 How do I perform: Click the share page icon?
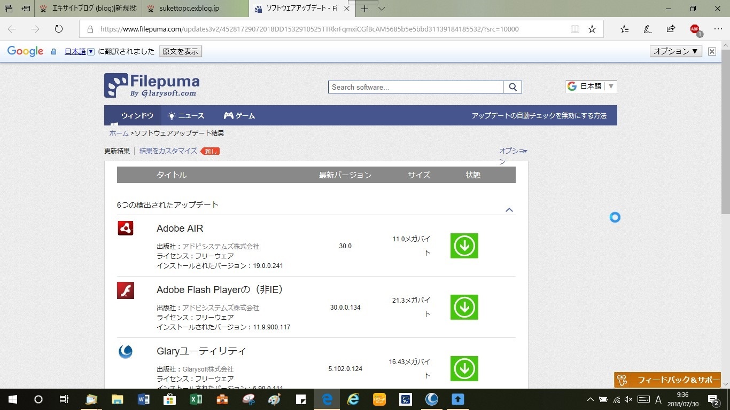pos(671,29)
